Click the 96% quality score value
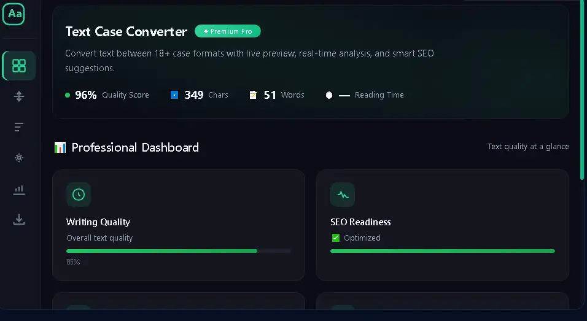587x321 pixels. tap(86, 95)
